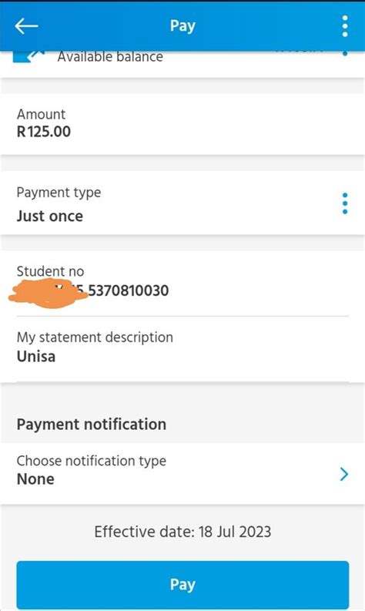Tap the Effective date 18 Jul 2023 text
365x611 pixels.
coord(182,532)
